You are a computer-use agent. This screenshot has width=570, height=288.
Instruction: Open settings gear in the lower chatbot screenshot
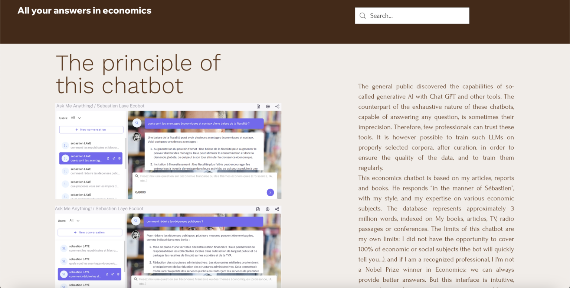pos(268,209)
